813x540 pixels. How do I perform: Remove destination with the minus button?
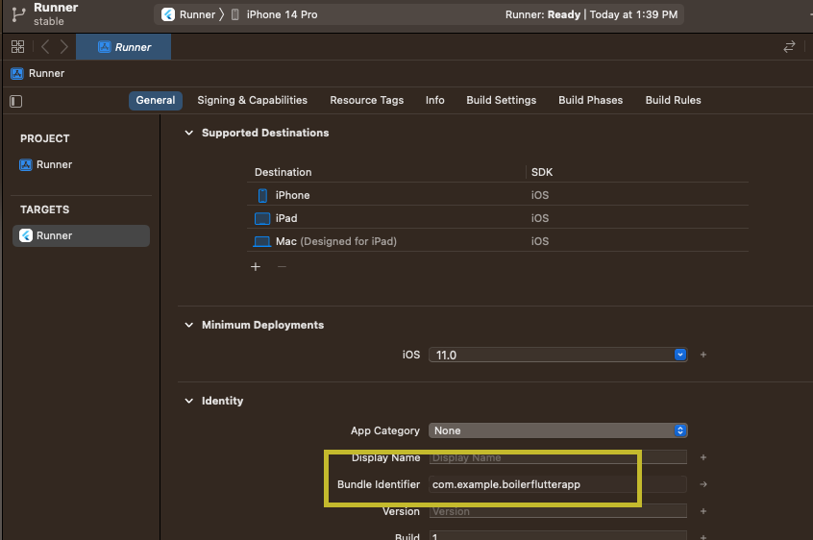(x=283, y=267)
